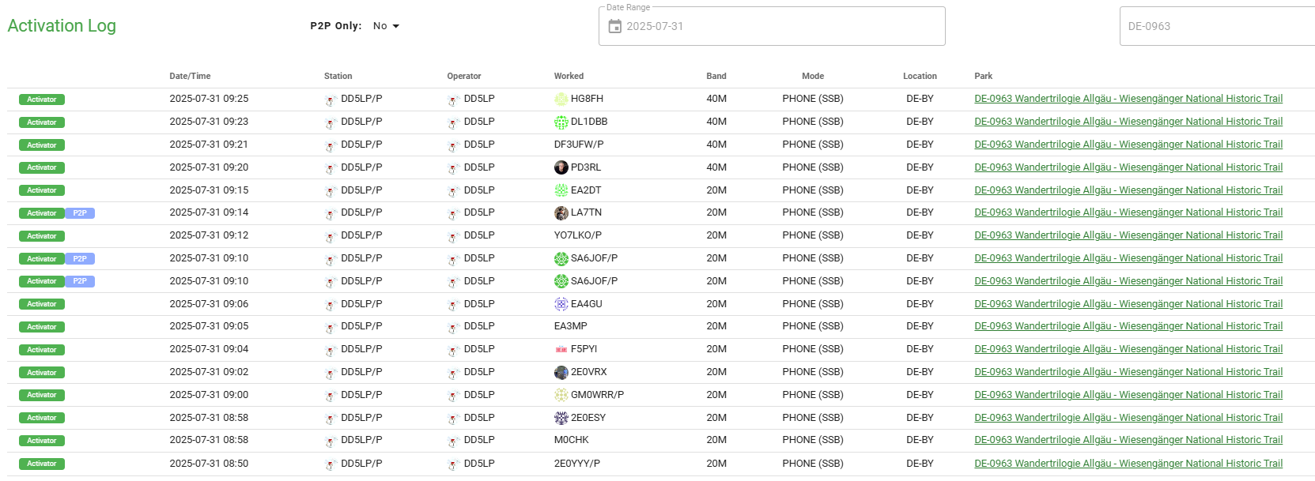Click the Worked column header
The image size is (1315, 481).
569,76
